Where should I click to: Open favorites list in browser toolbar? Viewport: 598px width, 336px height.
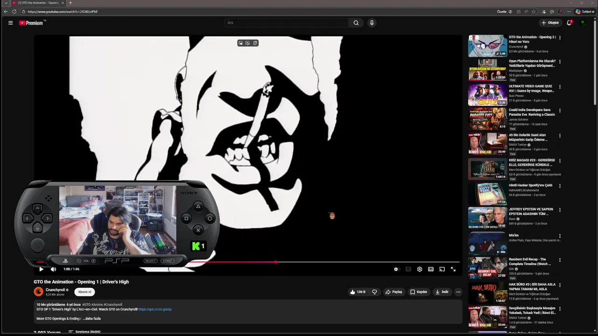pyautogui.click(x=552, y=12)
